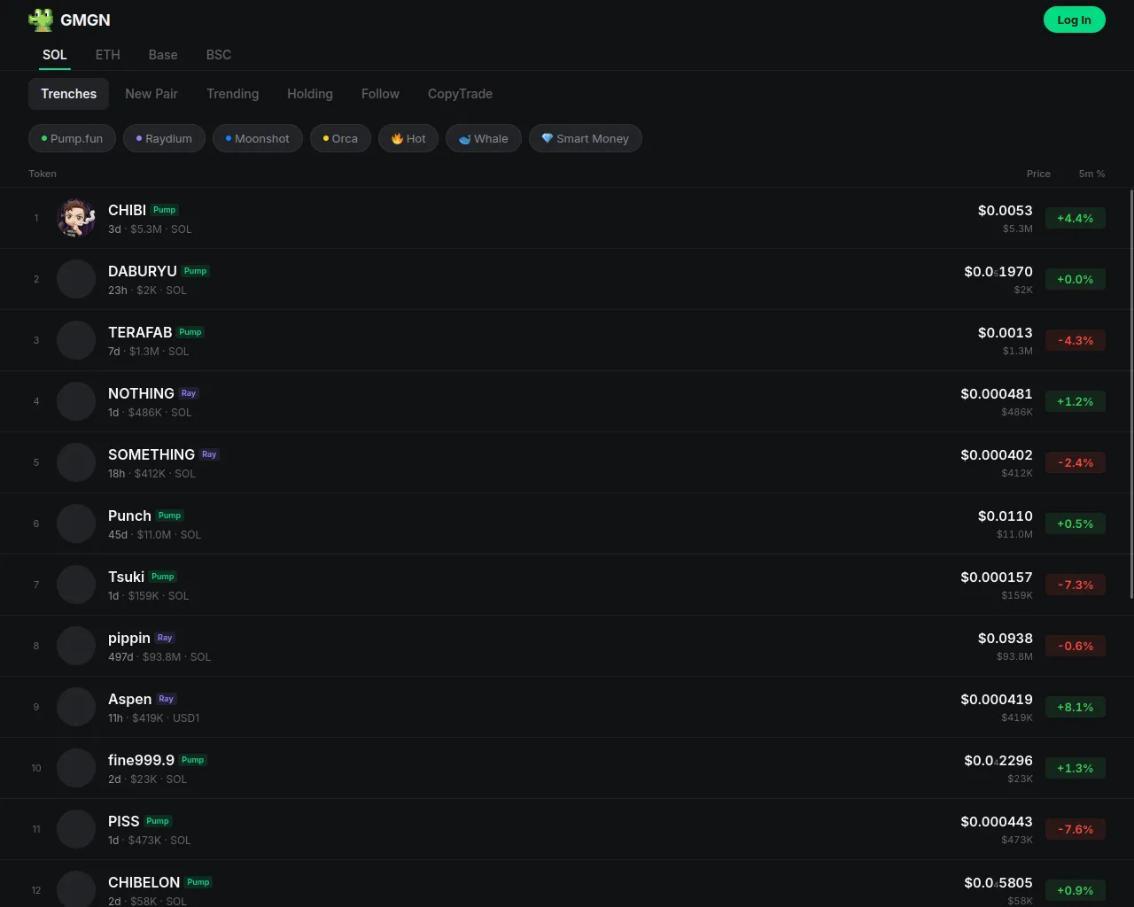Open the CHIBELON token name

pos(144,882)
